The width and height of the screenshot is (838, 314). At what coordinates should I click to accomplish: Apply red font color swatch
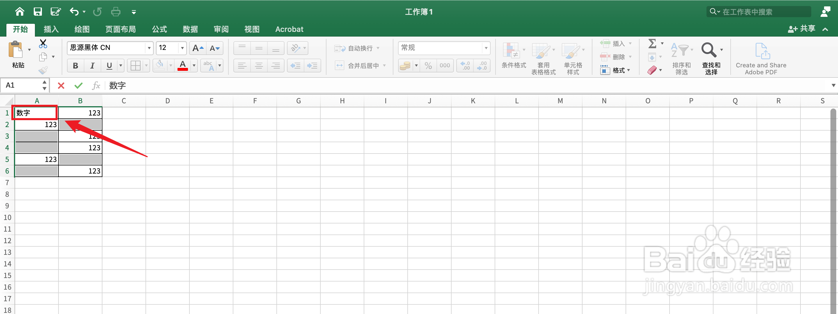(x=183, y=66)
